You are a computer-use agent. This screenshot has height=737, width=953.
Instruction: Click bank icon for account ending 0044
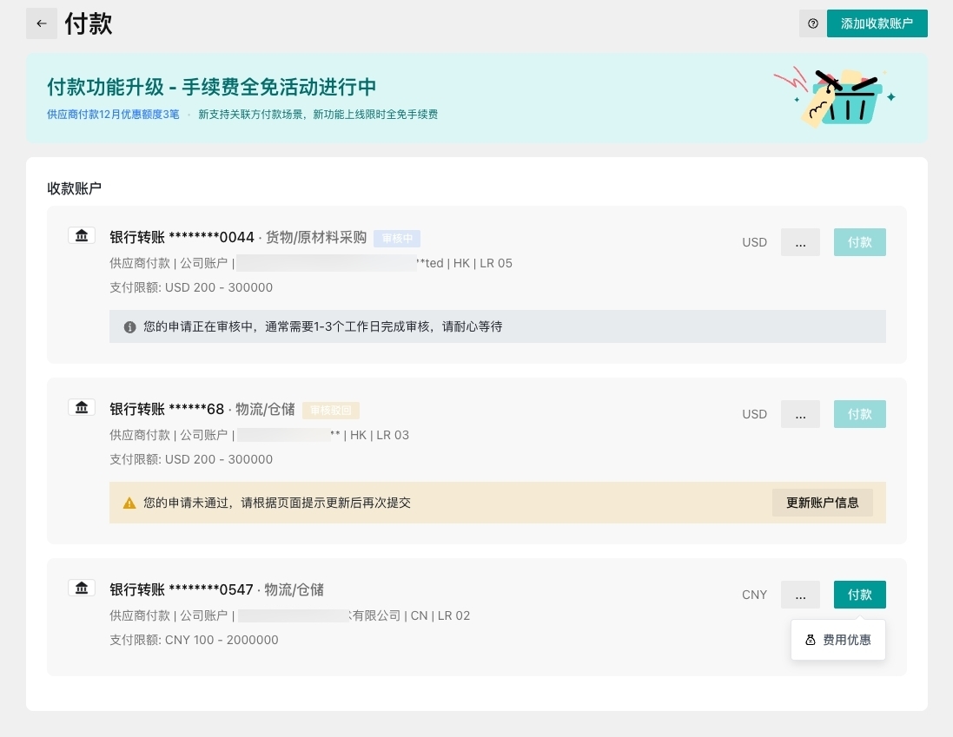[x=81, y=235]
